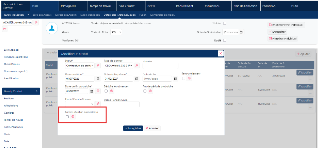Click Imprimer livret individuel button
322x148 pixels.
click(286, 25)
